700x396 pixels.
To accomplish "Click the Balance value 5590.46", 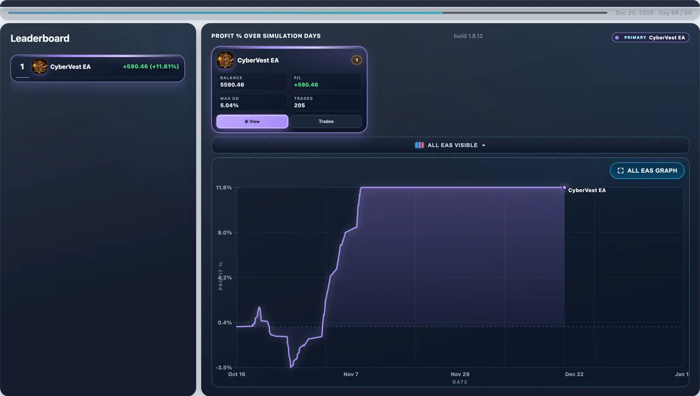I will click(232, 84).
